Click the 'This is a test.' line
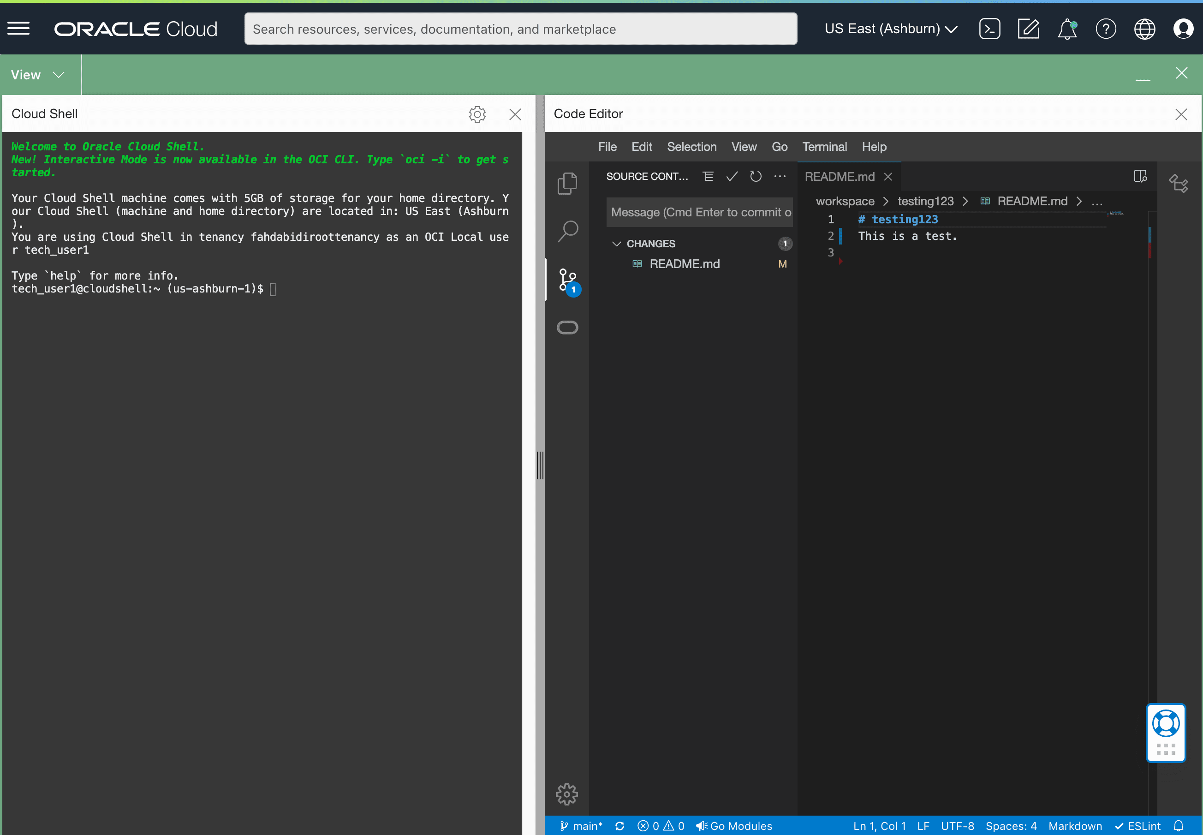 click(x=907, y=237)
